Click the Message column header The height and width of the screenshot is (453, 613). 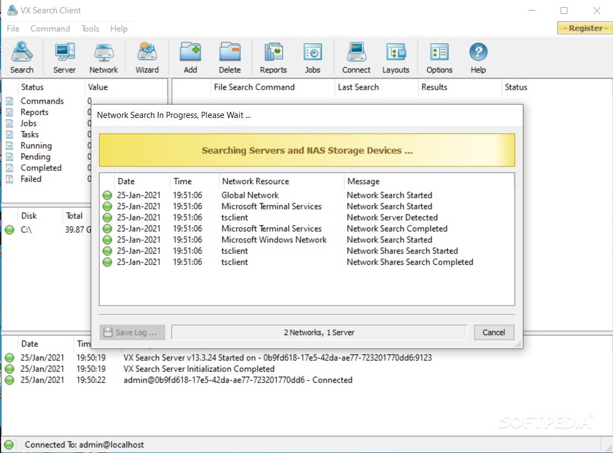coord(364,181)
